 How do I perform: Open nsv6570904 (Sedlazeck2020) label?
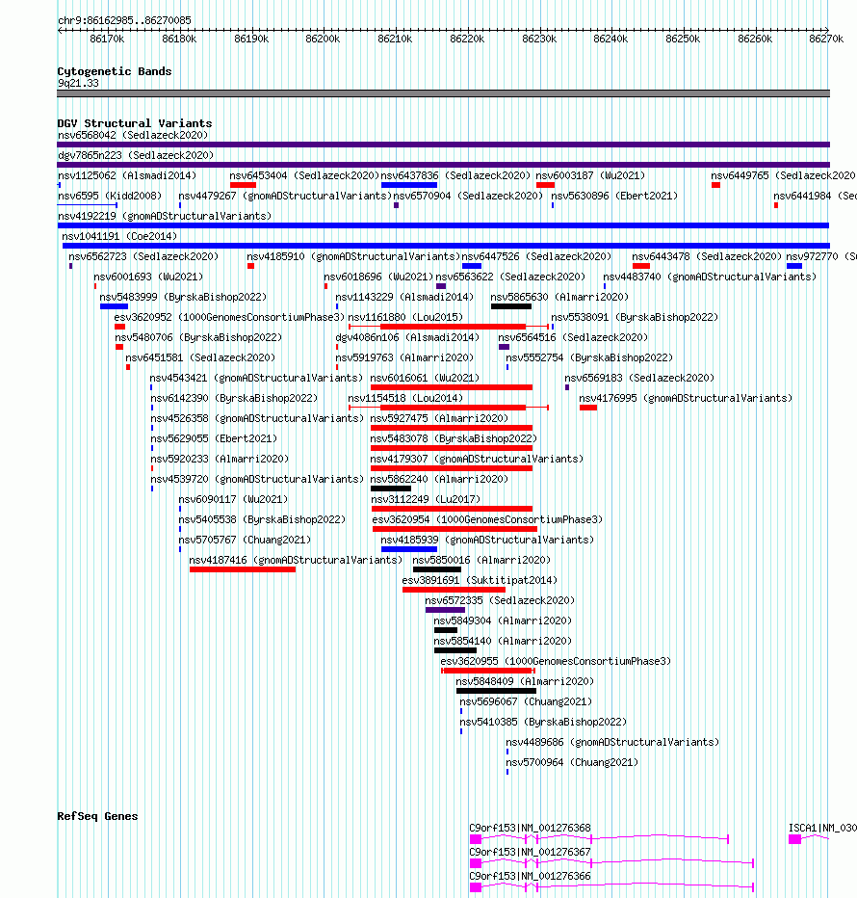point(468,196)
